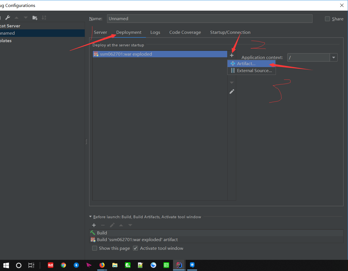Edit the Before launch task with pencil
The height and width of the screenshot is (271, 348).
tap(112, 225)
